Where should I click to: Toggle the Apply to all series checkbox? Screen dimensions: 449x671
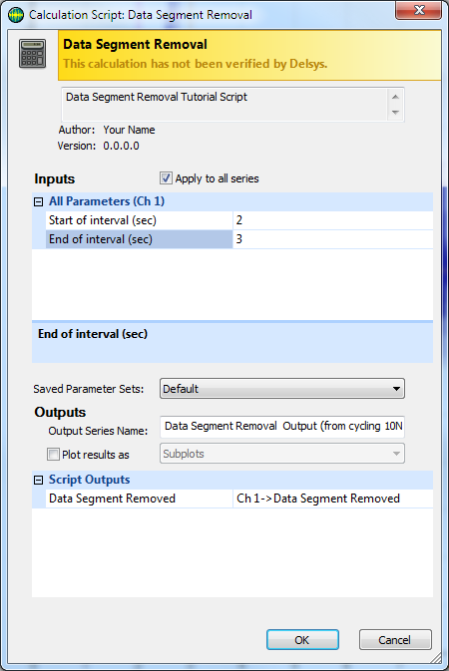tap(166, 178)
